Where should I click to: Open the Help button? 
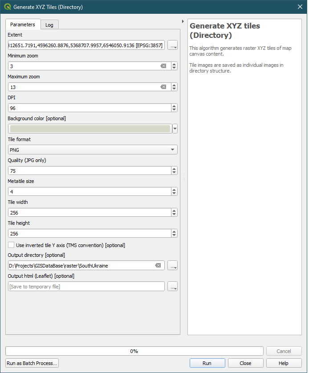click(x=284, y=363)
